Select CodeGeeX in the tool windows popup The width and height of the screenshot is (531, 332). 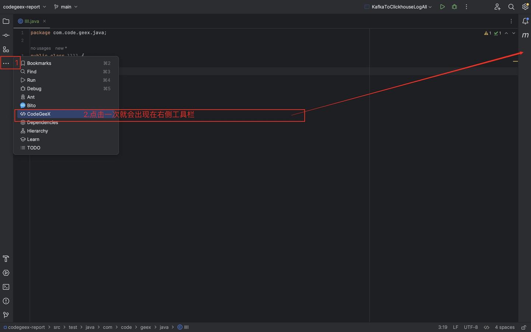coord(66,114)
